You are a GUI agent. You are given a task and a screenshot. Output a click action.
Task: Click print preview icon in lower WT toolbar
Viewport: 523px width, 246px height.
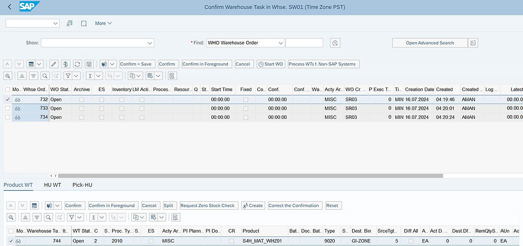[x=176, y=217]
